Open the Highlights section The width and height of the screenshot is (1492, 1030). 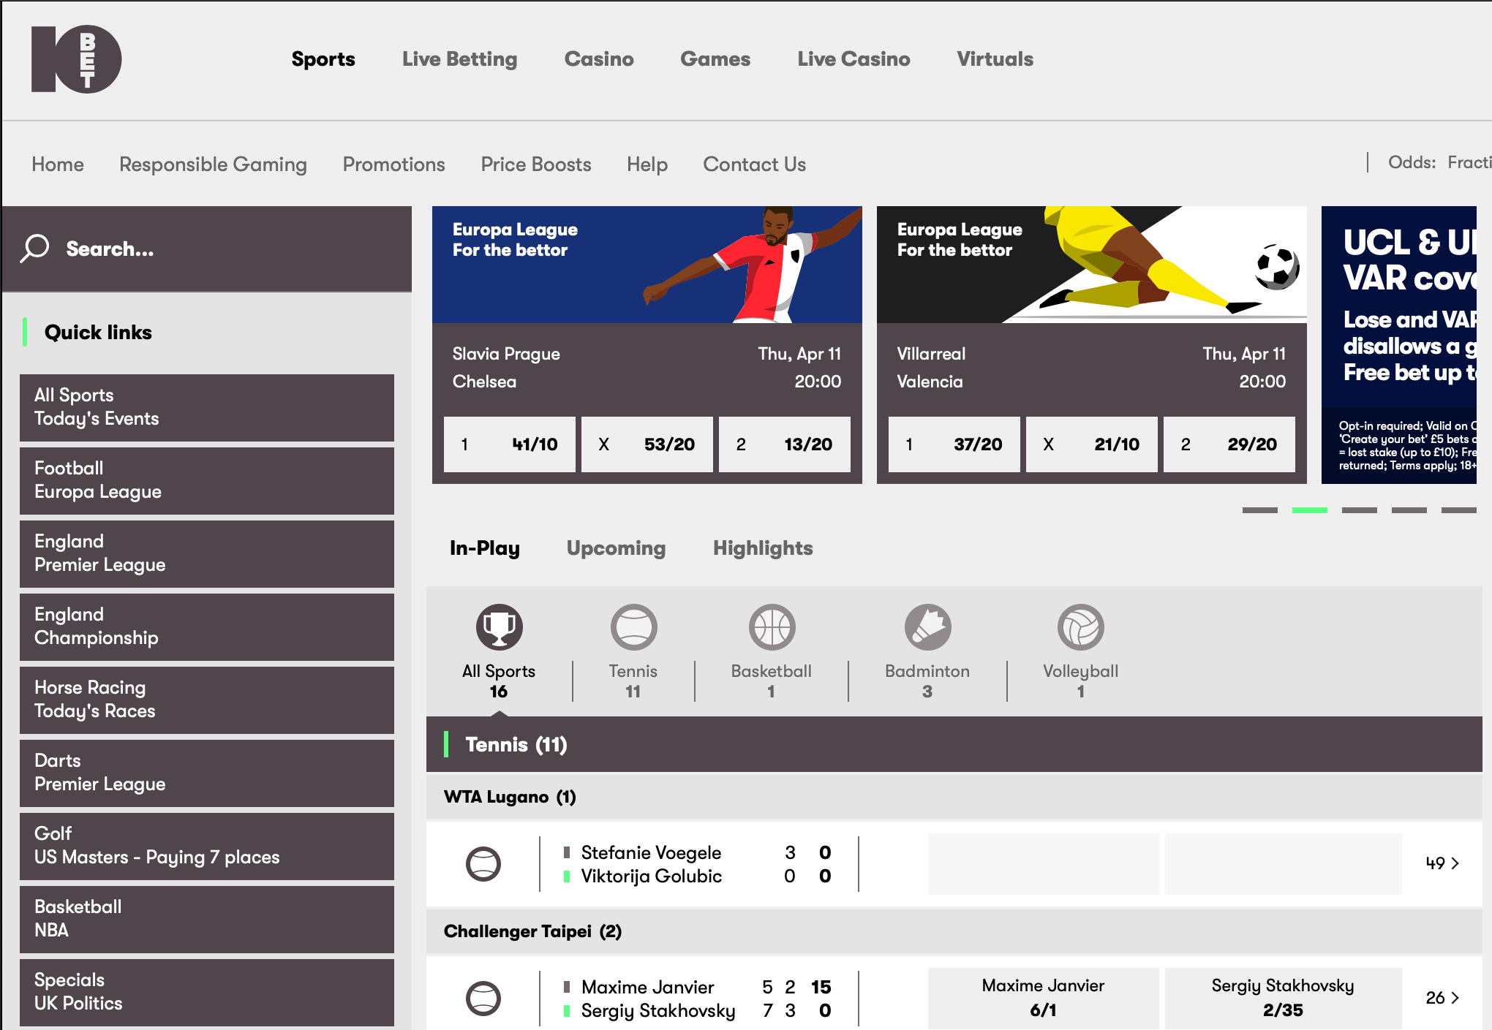pyautogui.click(x=762, y=548)
